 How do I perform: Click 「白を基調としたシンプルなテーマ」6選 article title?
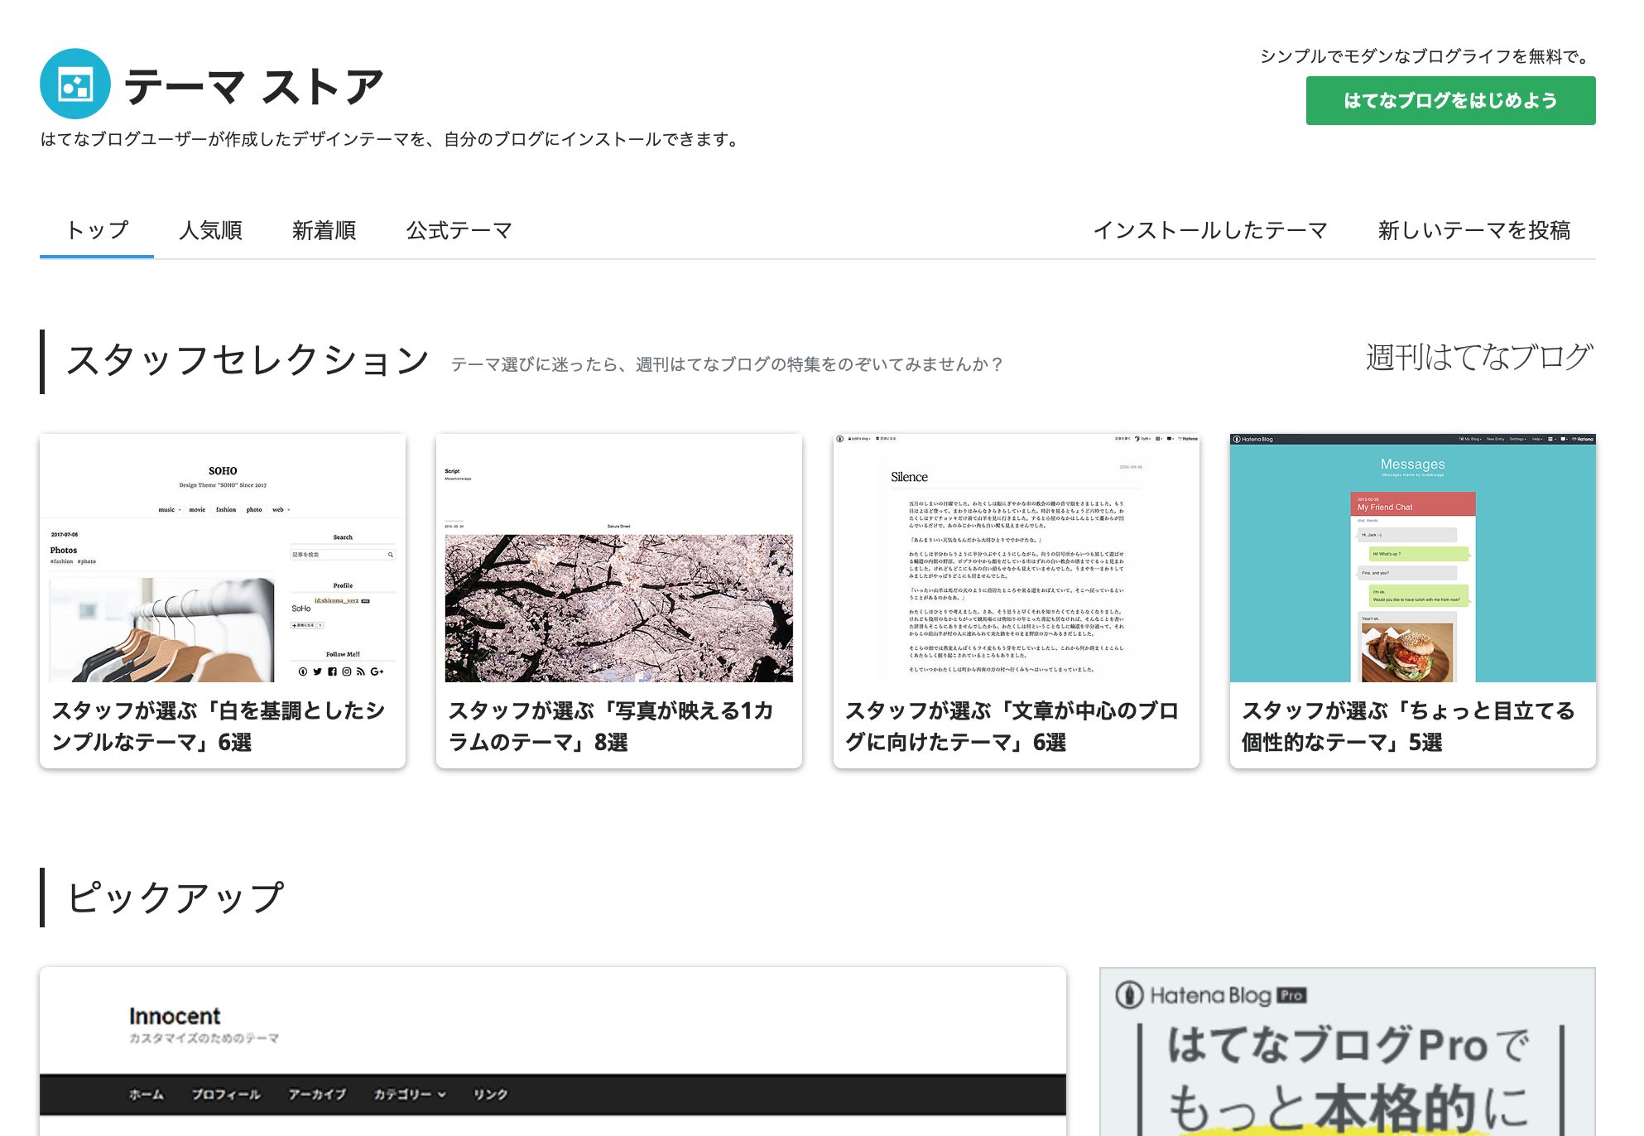(x=219, y=726)
